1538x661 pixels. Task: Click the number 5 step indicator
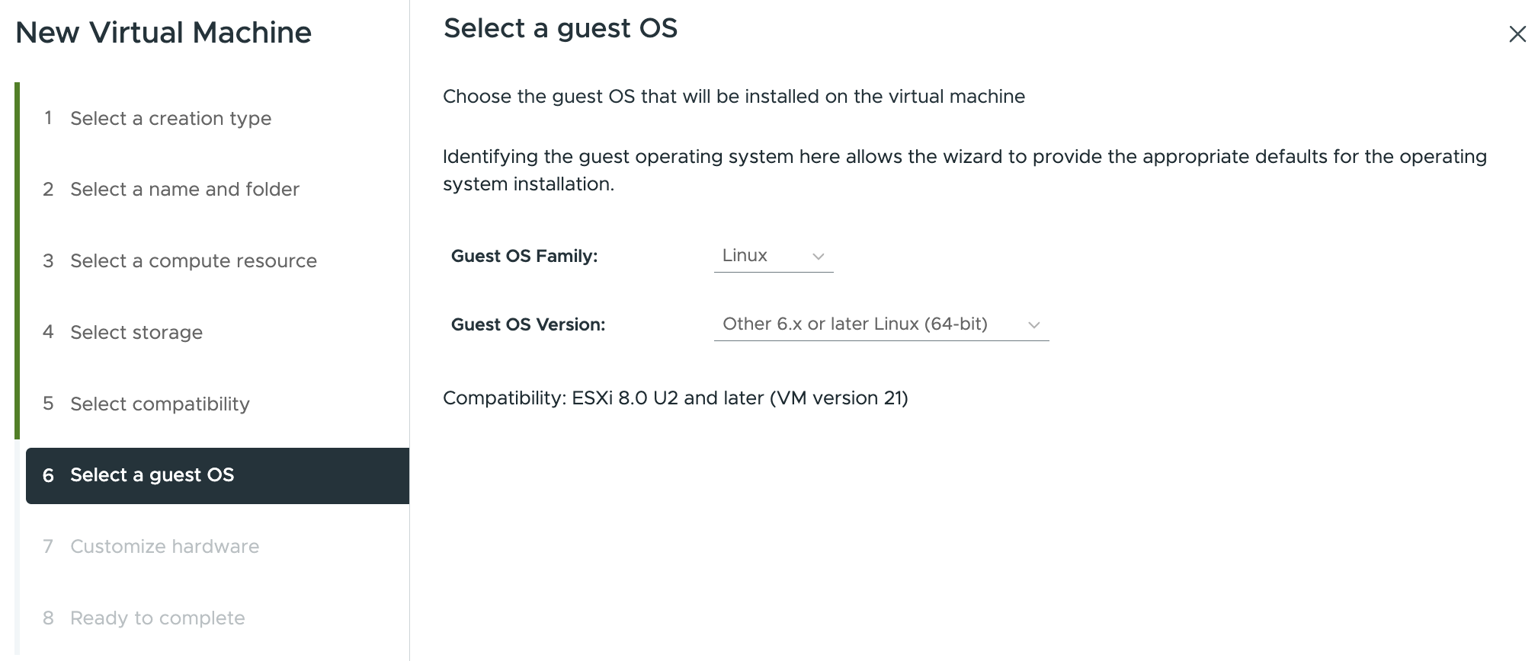48,404
